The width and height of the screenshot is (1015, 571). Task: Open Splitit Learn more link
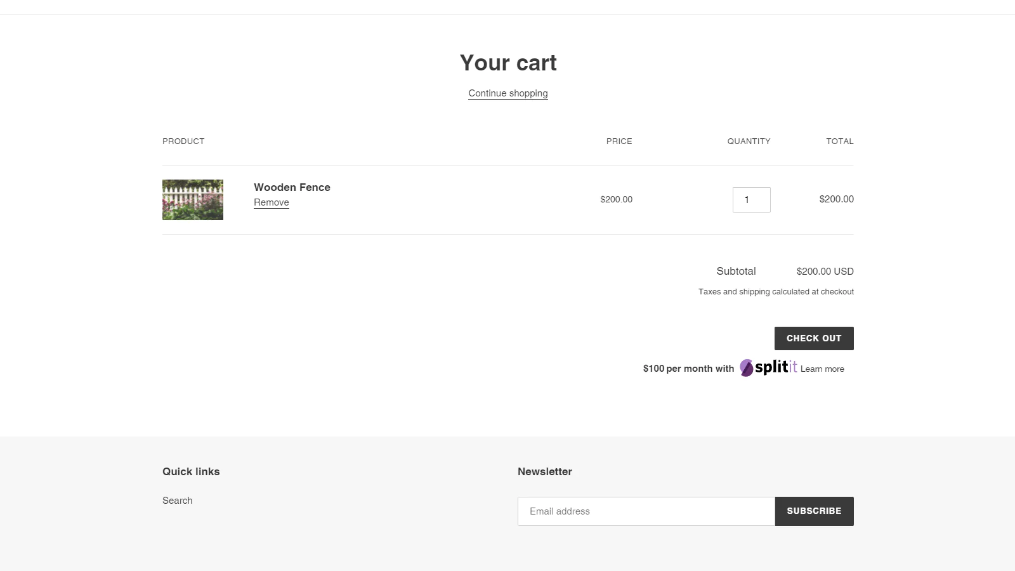[822, 369]
